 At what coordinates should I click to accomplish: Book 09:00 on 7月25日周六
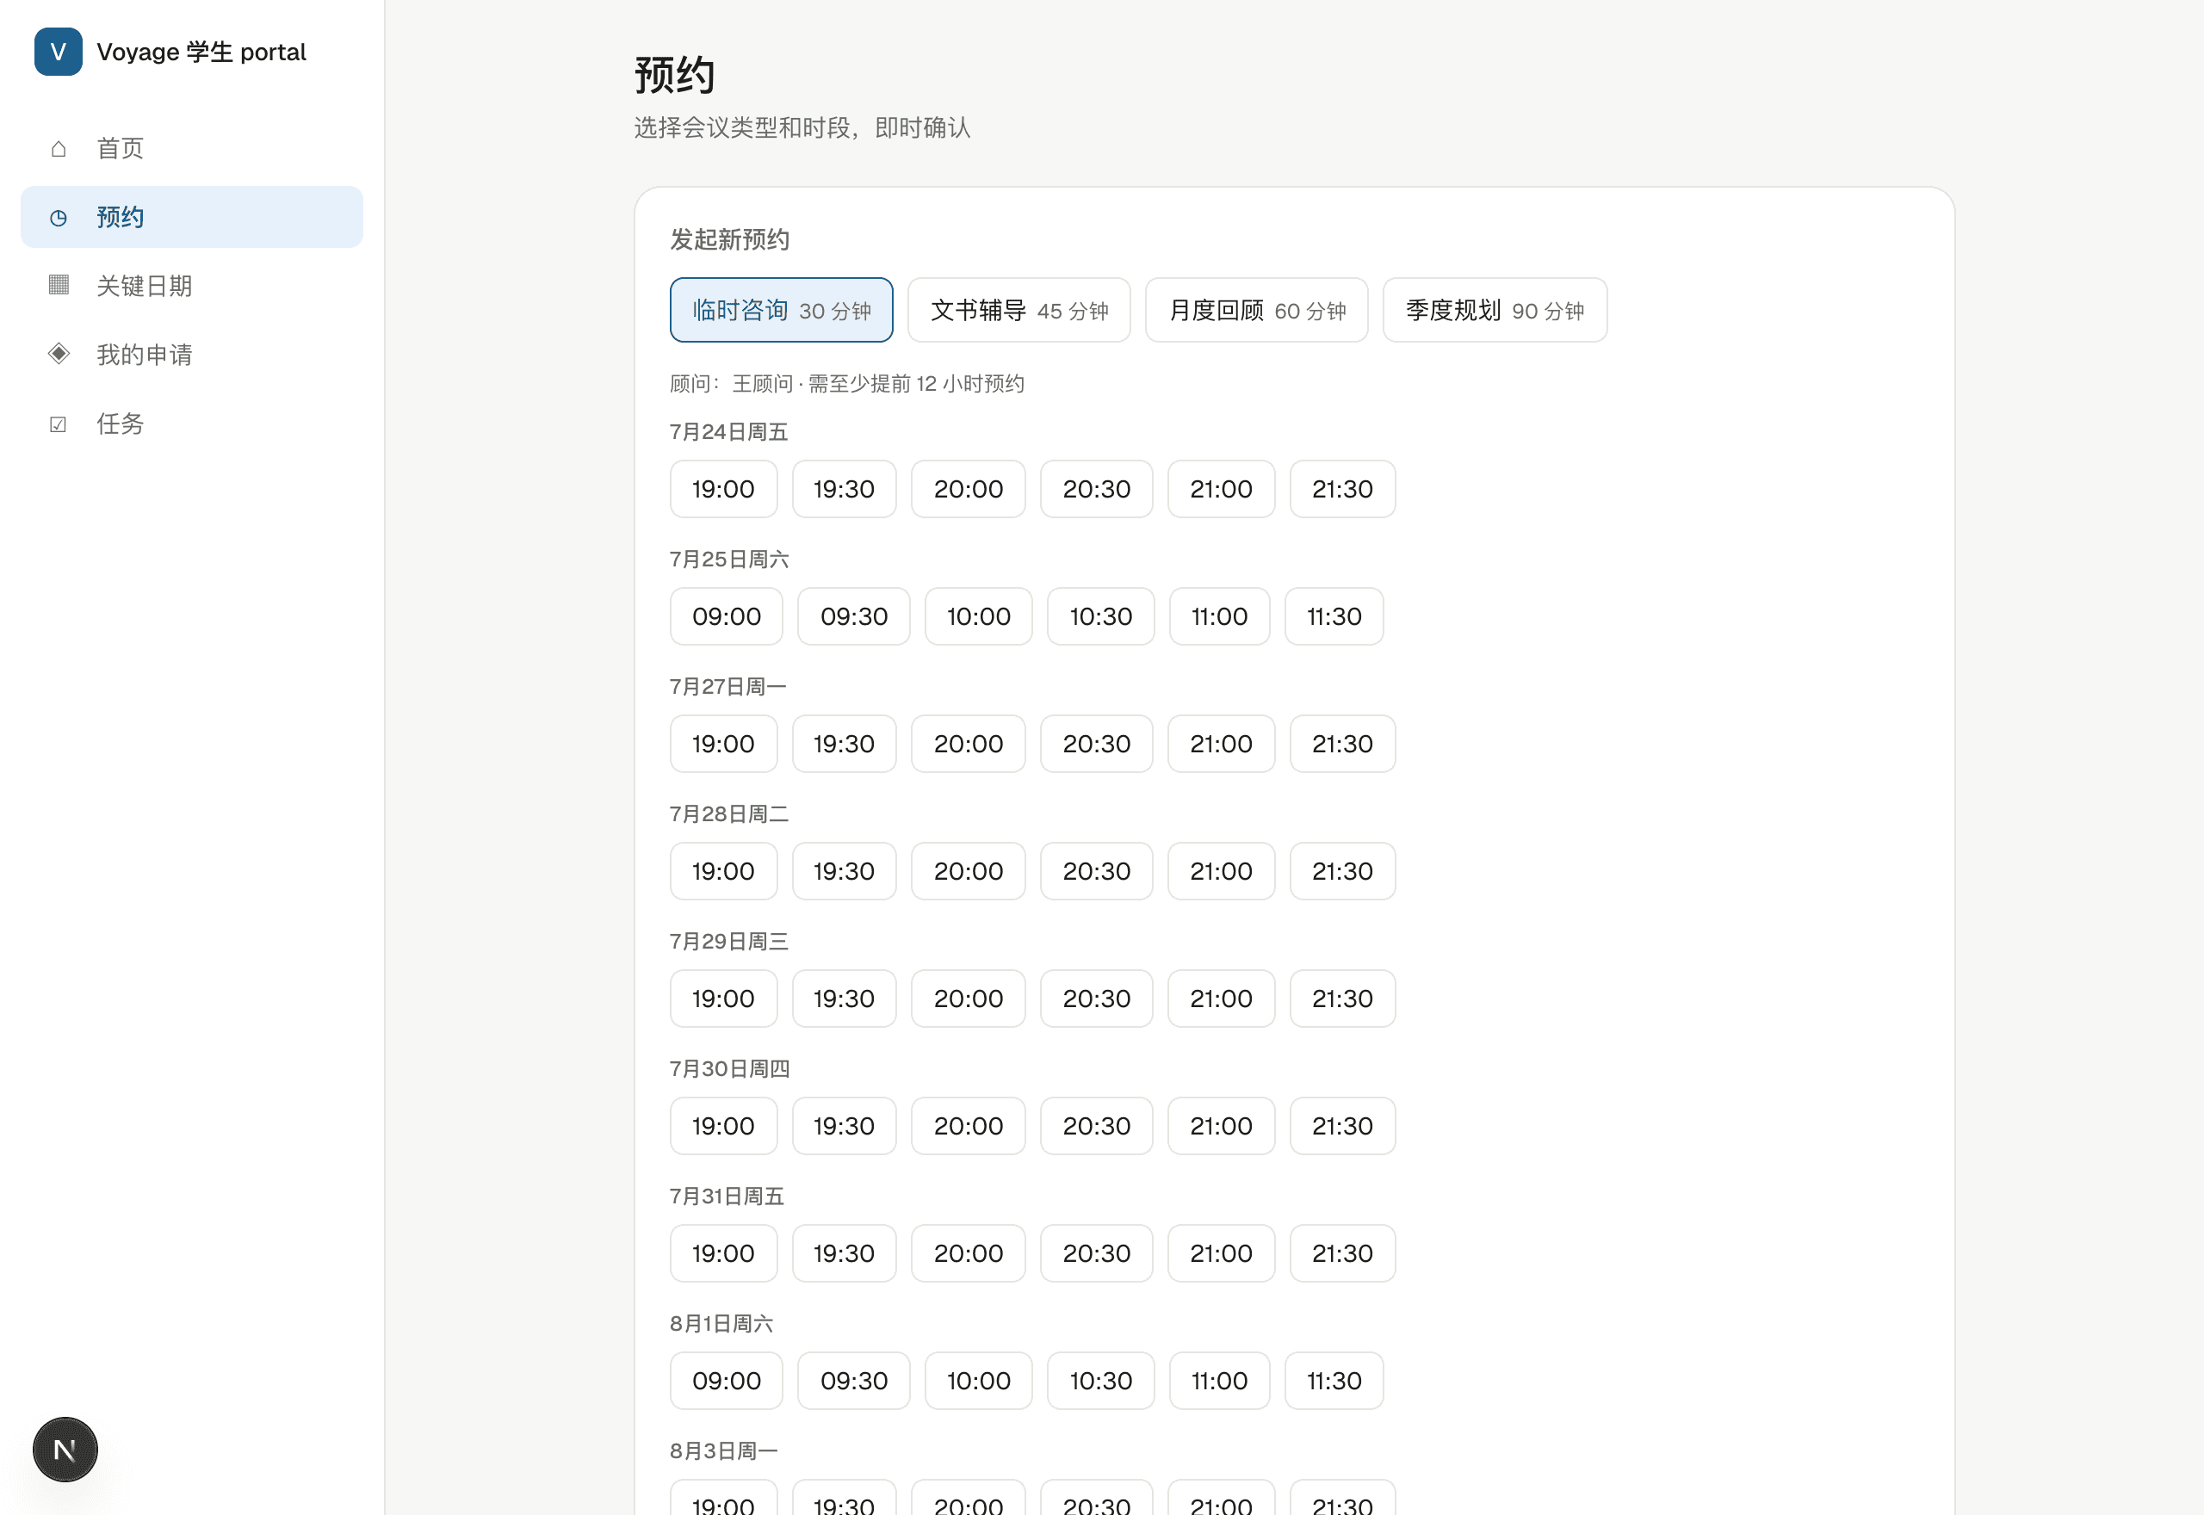(x=726, y=616)
